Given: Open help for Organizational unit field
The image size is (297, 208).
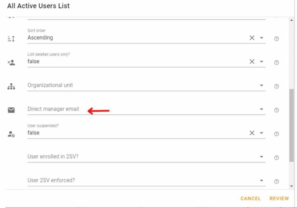Looking at the screenshot, I should pos(276,86).
